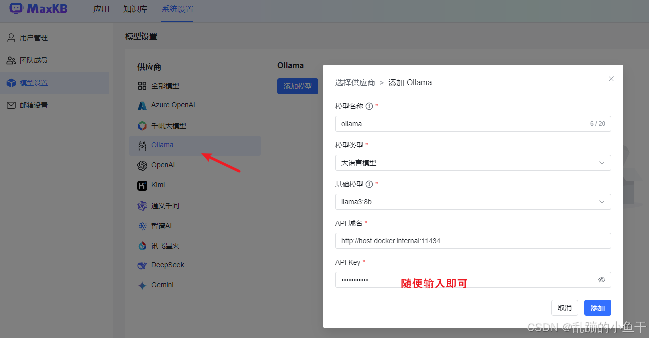Click the 通义千问 provider icon
Viewport: 649px width, 338px height.
point(142,206)
